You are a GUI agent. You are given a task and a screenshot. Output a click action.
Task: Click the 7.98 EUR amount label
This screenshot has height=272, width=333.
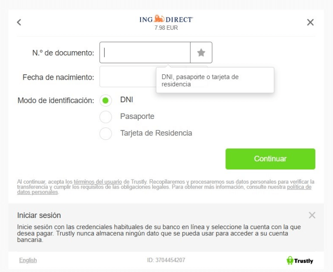[x=166, y=28]
